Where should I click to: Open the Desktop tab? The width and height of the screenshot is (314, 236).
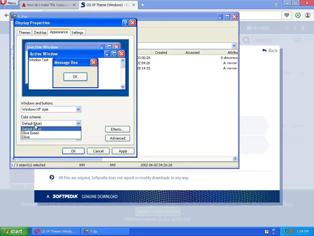click(x=40, y=33)
